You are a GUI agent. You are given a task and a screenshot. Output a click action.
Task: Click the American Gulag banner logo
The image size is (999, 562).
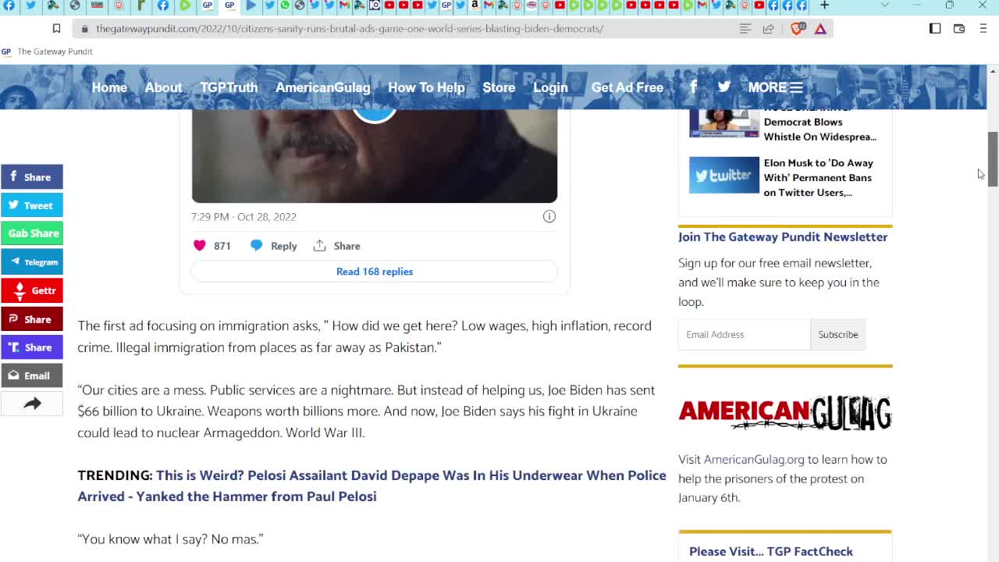click(785, 414)
